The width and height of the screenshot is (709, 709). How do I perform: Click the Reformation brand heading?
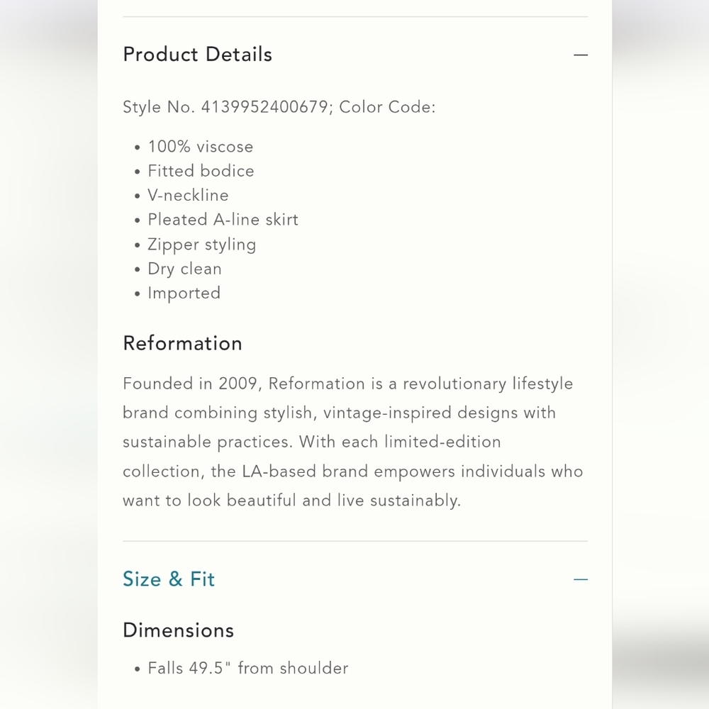click(183, 343)
